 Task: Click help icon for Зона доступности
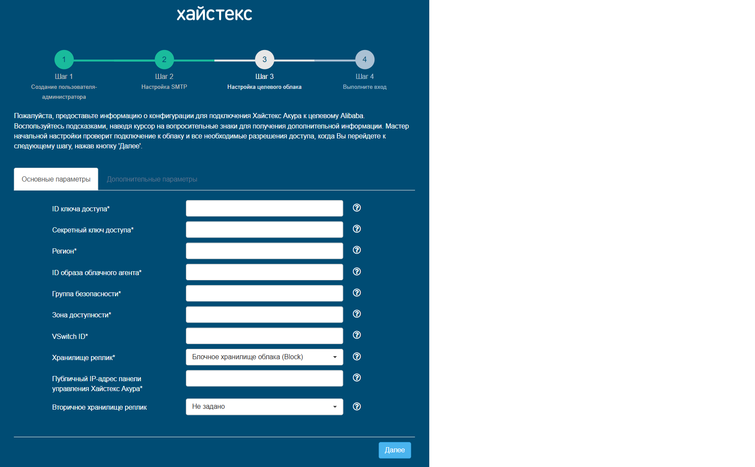click(x=357, y=314)
